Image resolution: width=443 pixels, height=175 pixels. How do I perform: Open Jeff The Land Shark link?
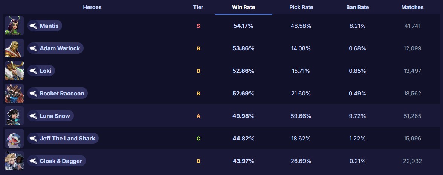tap(67, 139)
